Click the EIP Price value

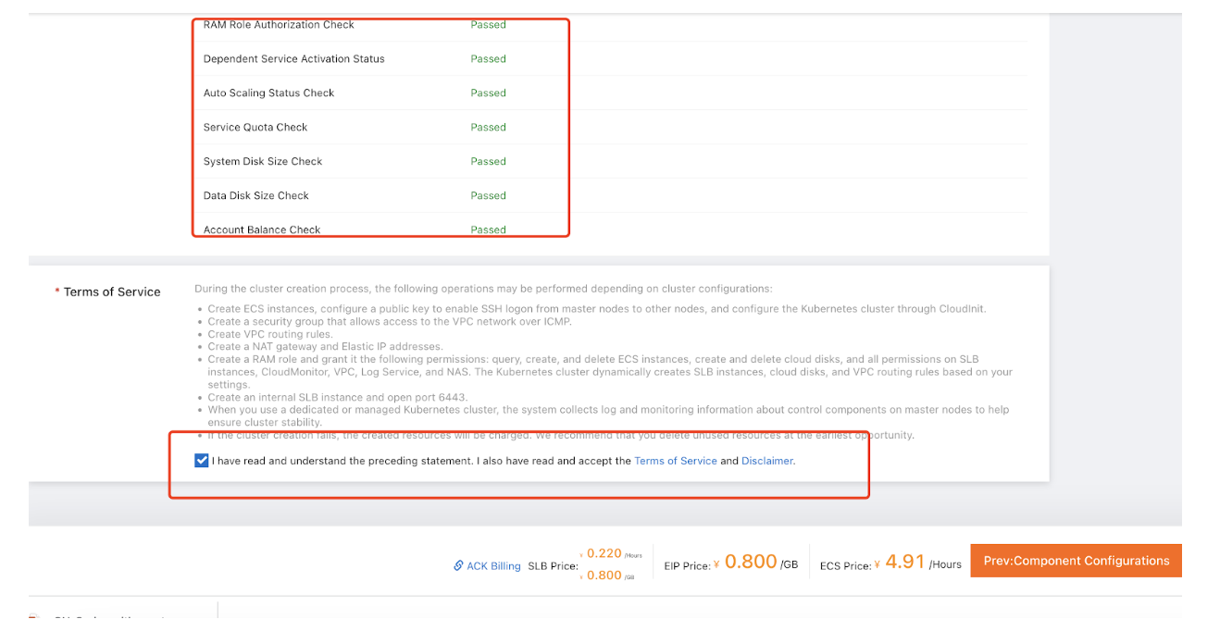750,562
